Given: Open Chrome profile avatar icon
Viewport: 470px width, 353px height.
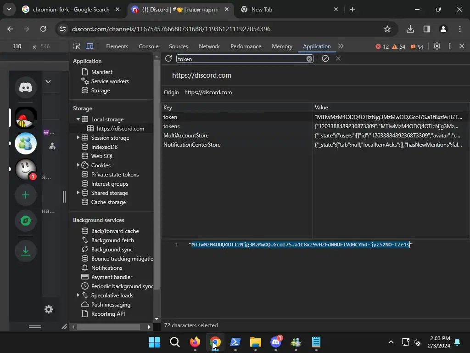Looking at the screenshot, I should (443, 29).
